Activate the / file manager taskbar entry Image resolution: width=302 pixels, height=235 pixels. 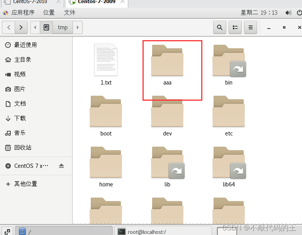click(64, 231)
